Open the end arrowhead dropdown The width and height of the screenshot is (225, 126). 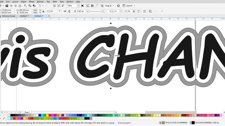121,11
